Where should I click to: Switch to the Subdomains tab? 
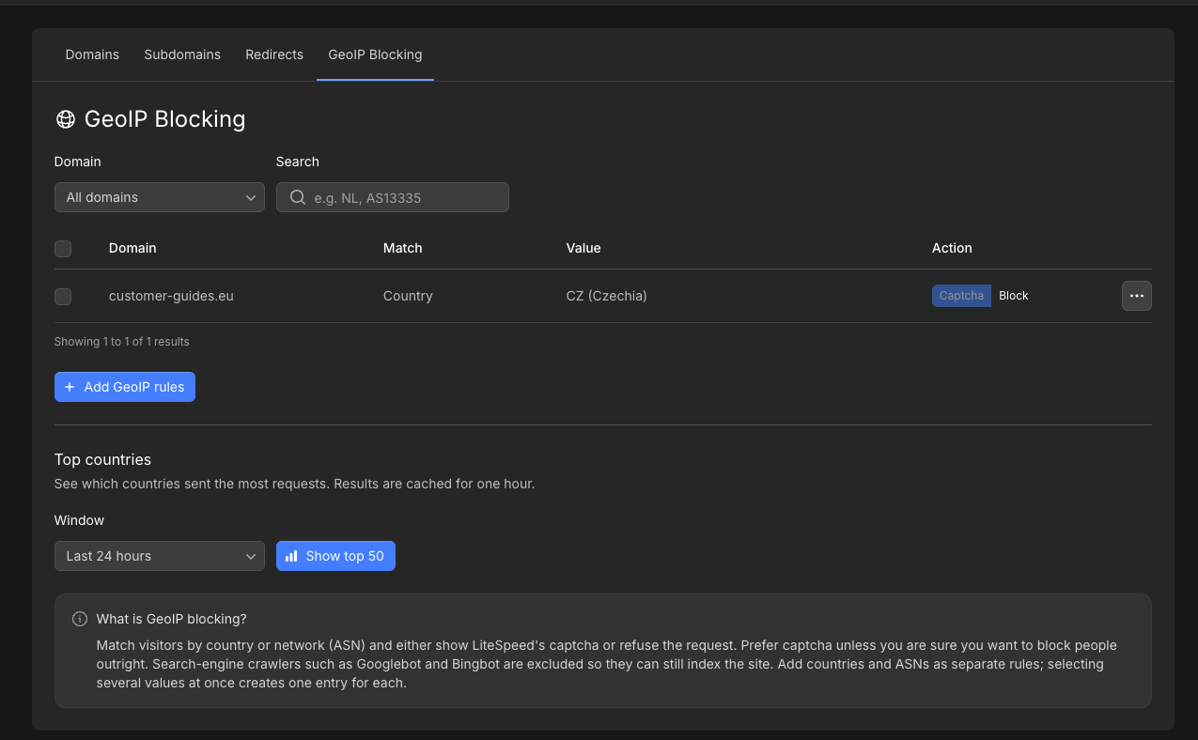(182, 54)
